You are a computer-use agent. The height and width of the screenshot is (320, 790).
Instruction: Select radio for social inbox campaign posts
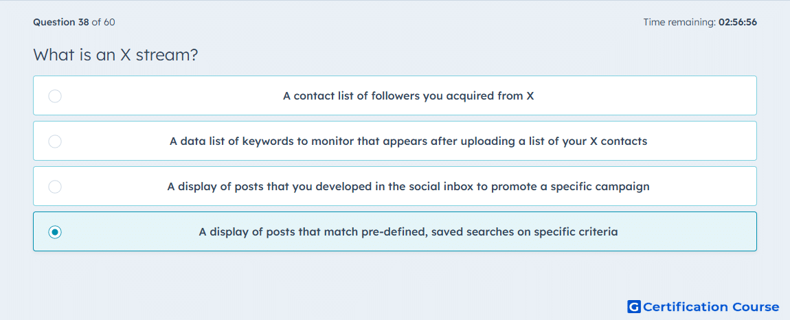[x=55, y=187]
